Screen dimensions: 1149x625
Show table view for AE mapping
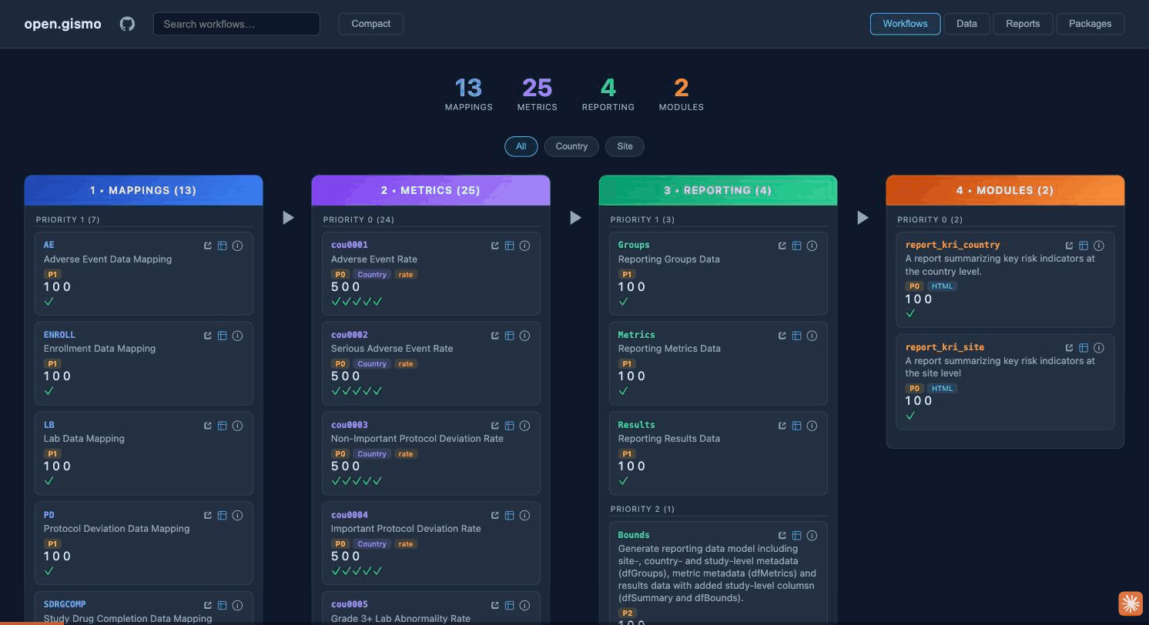222,246
